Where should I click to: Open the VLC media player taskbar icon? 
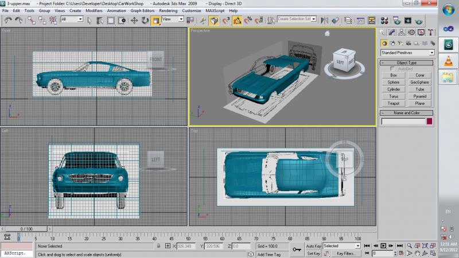pyautogui.click(x=448, y=61)
